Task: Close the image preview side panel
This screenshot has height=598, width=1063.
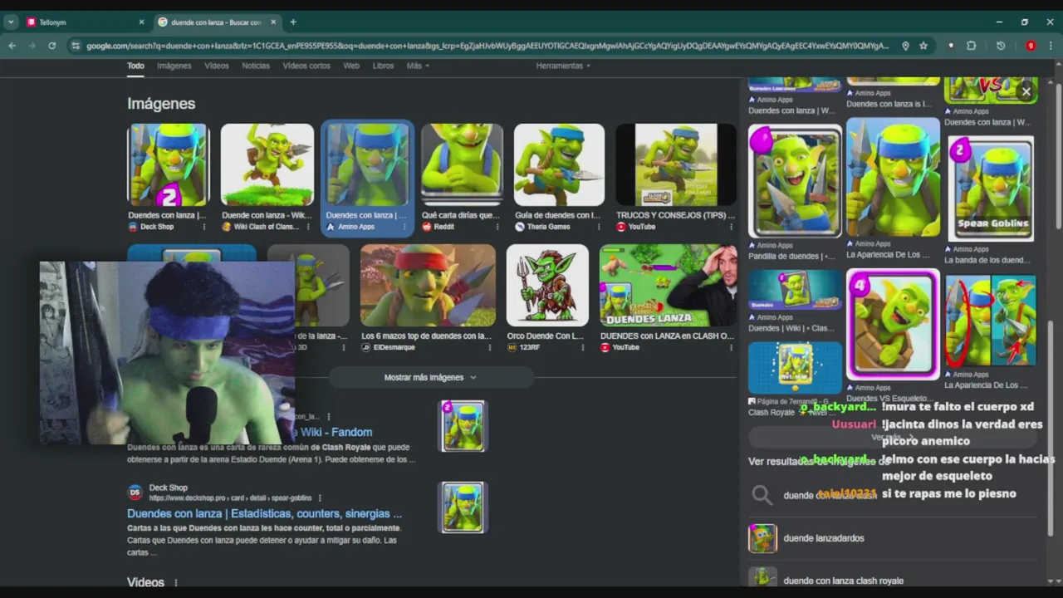Action: pyautogui.click(x=1026, y=92)
